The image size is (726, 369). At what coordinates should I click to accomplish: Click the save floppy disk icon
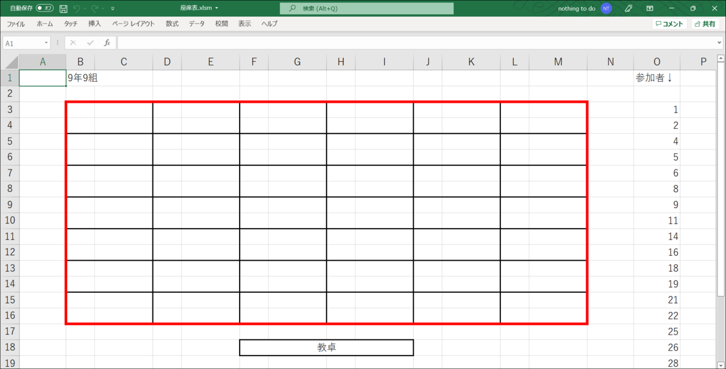click(63, 8)
